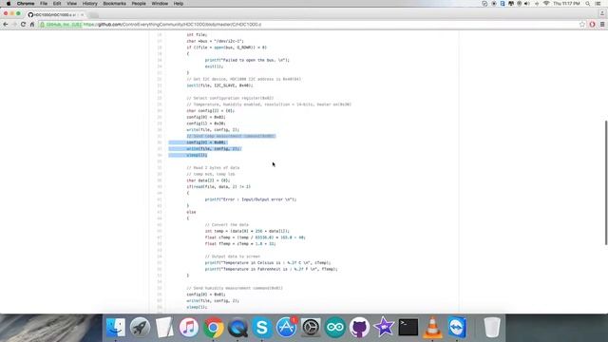Open the People menu

tap(139, 4)
